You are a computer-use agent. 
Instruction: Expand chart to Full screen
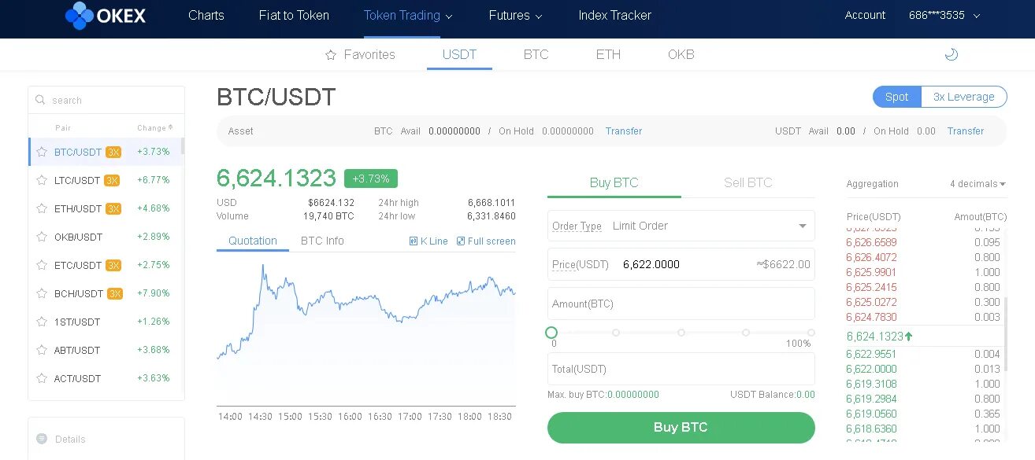[x=486, y=241]
